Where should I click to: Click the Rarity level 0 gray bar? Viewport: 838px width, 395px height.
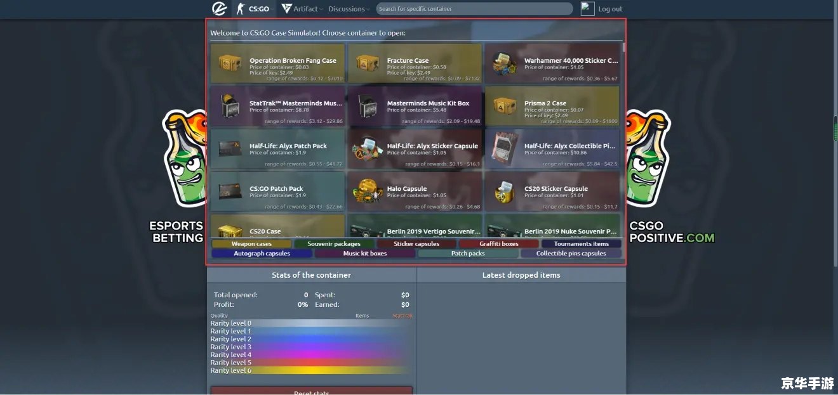pyautogui.click(x=311, y=323)
